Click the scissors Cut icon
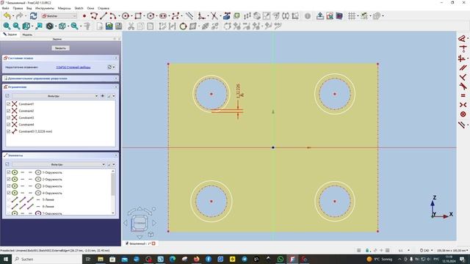Image resolution: width=470 pixels, height=264 pixels. 131,26
